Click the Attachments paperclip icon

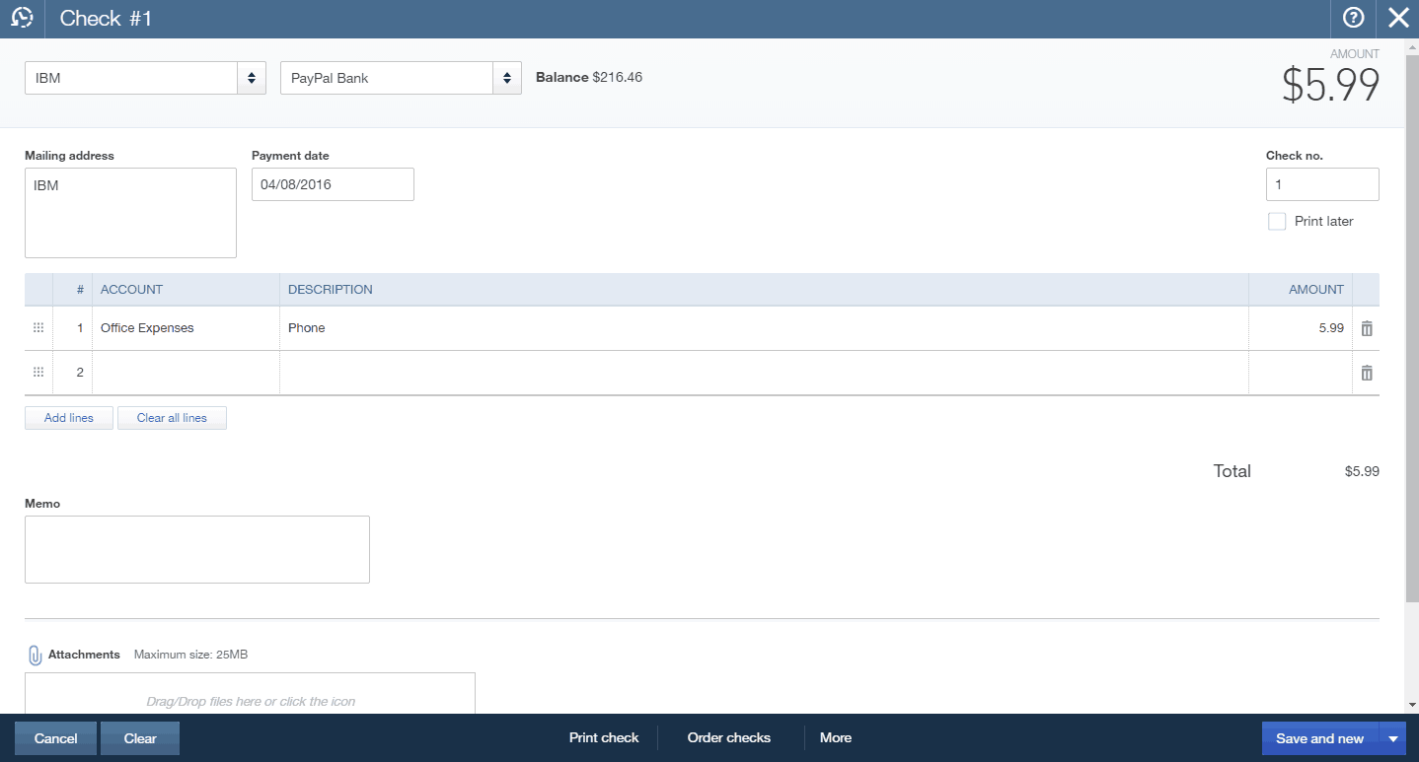pyautogui.click(x=36, y=654)
